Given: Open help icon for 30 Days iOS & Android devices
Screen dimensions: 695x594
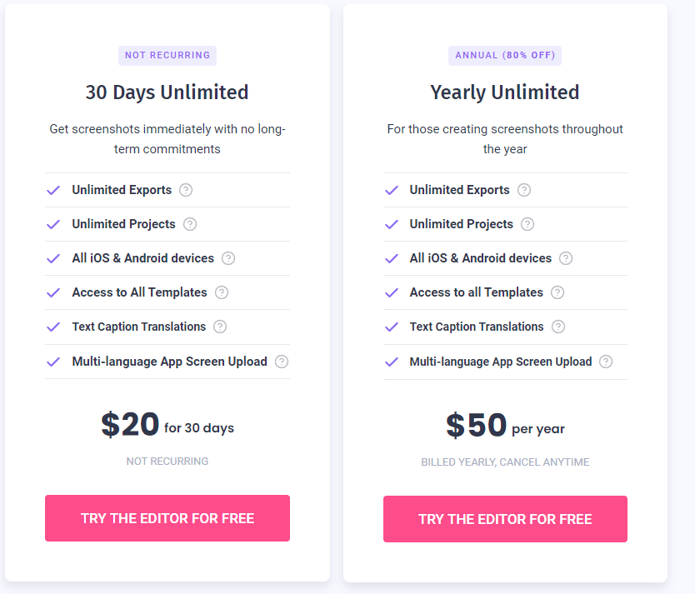Looking at the screenshot, I should [228, 258].
